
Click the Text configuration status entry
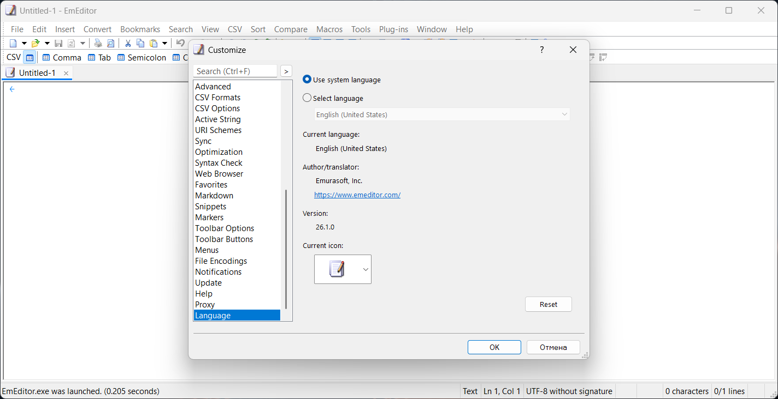(x=470, y=391)
